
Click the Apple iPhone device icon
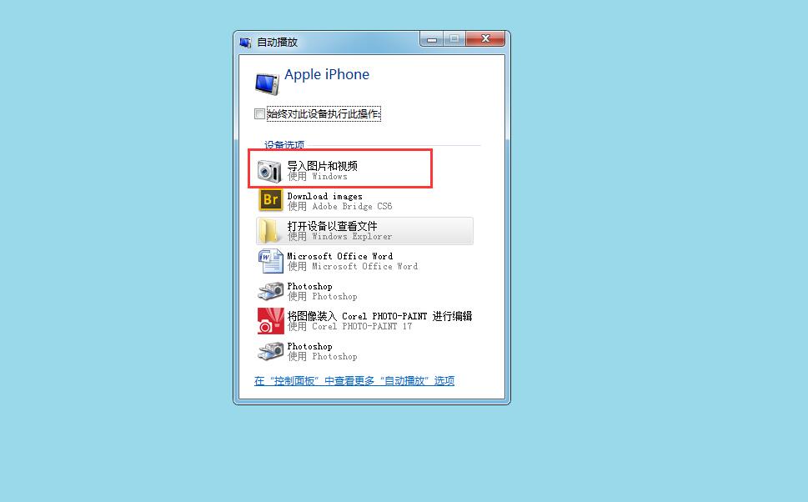click(x=268, y=83)
